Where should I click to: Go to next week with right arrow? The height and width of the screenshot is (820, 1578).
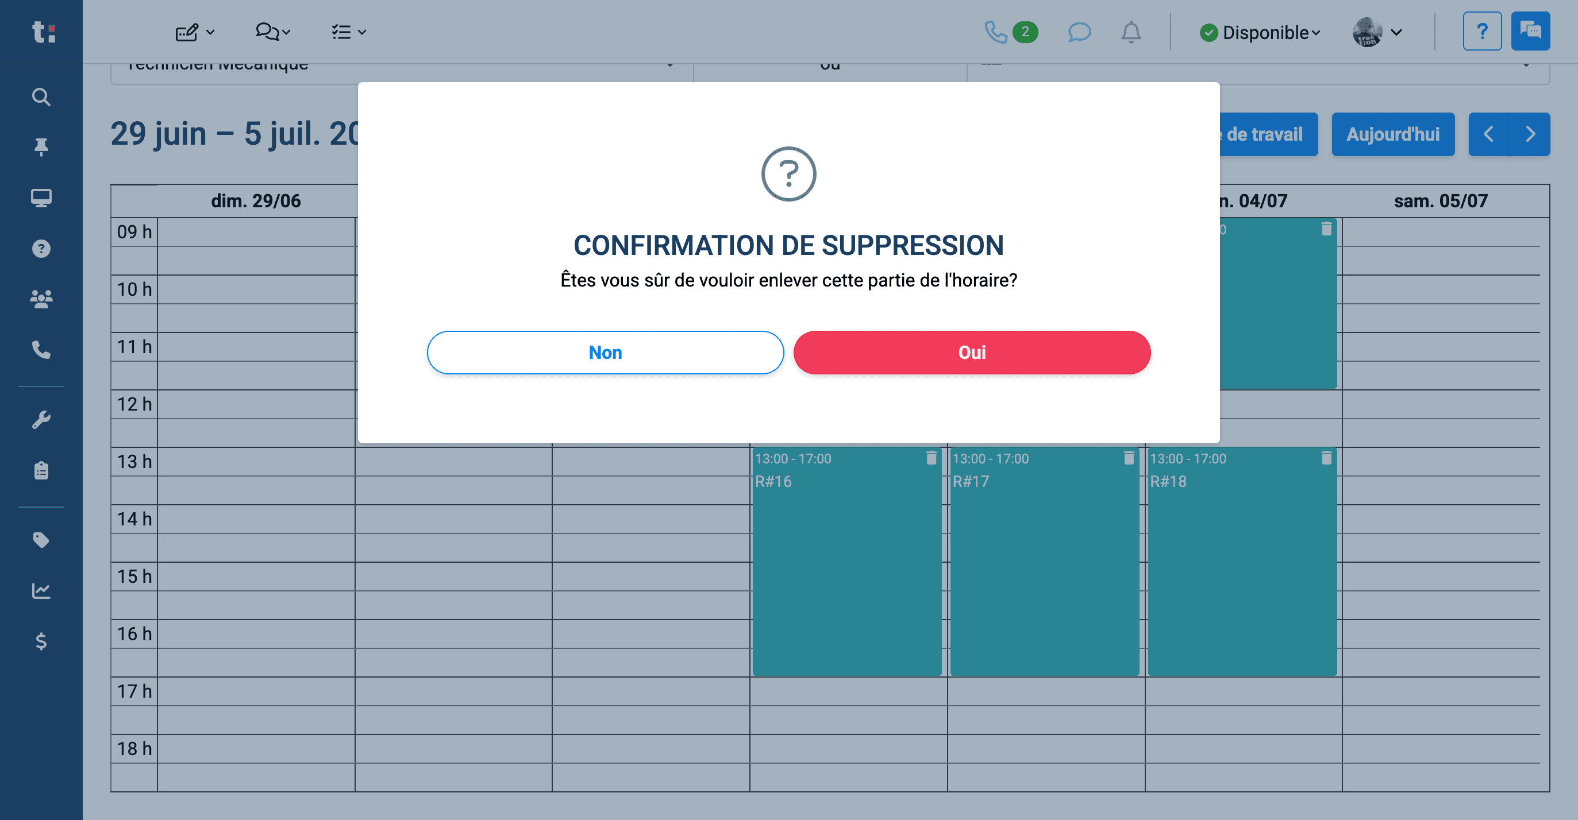pos(1530,134)
